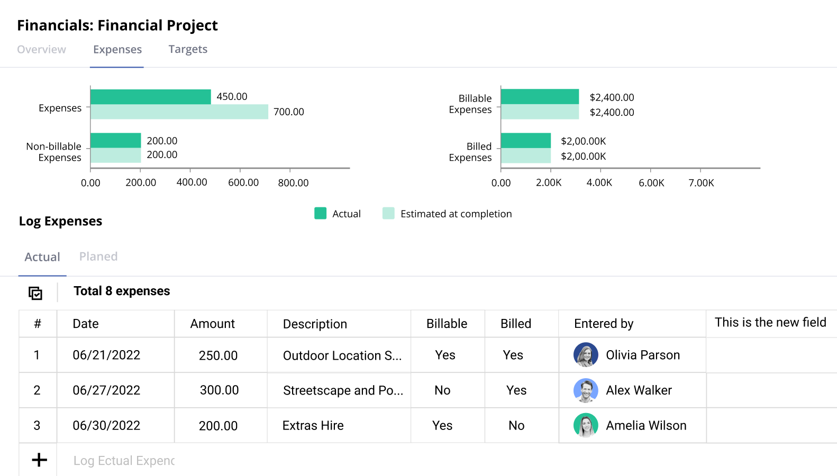
Task: Select the Expenses tab
Action: point(117,49)
